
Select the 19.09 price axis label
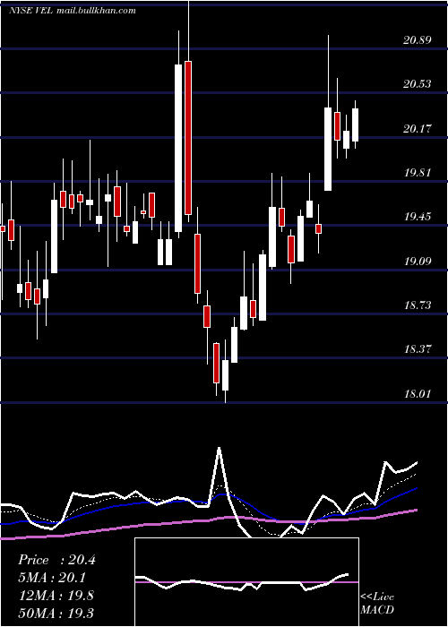click(x=418, y=262)
